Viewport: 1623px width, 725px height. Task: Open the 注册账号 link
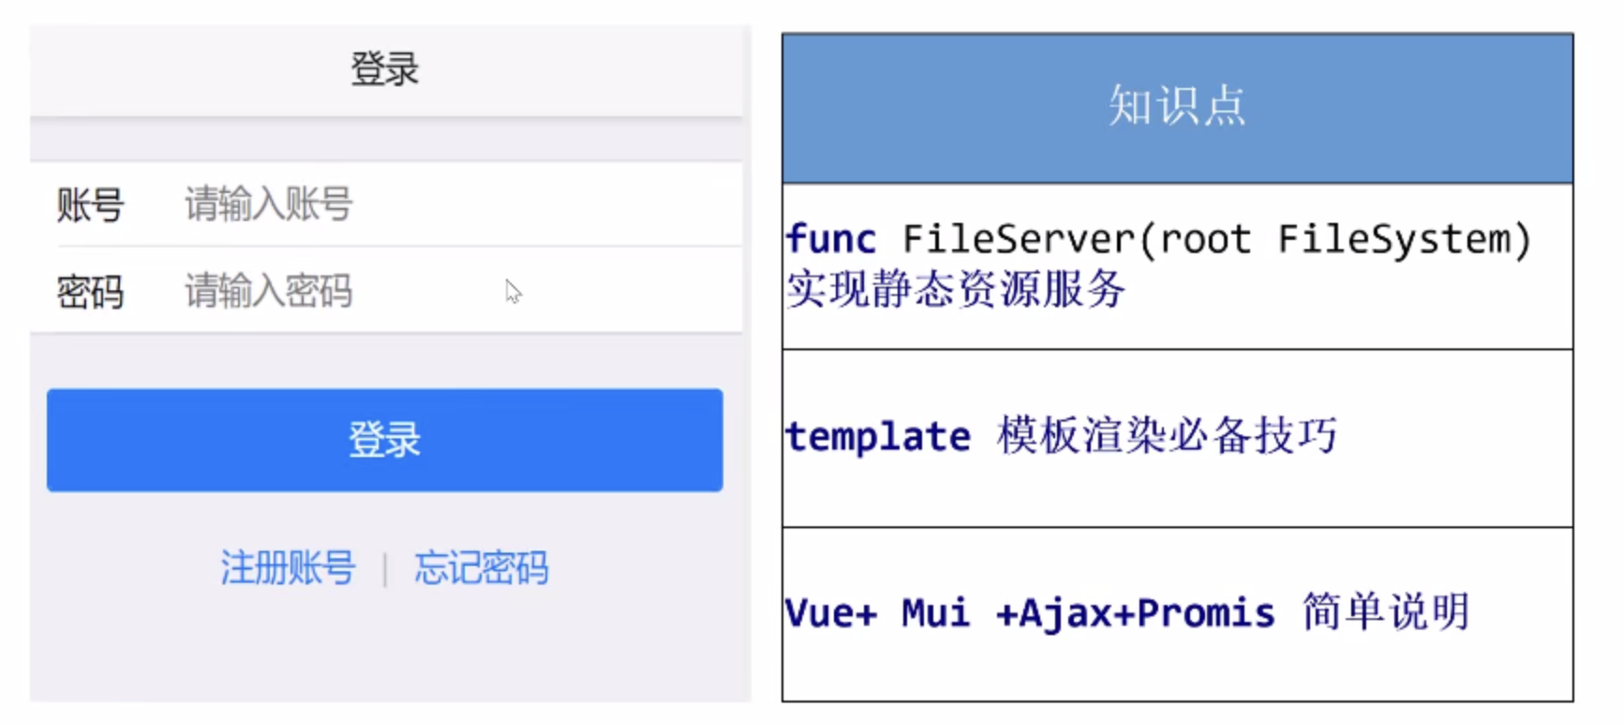[x=288, y=568]
